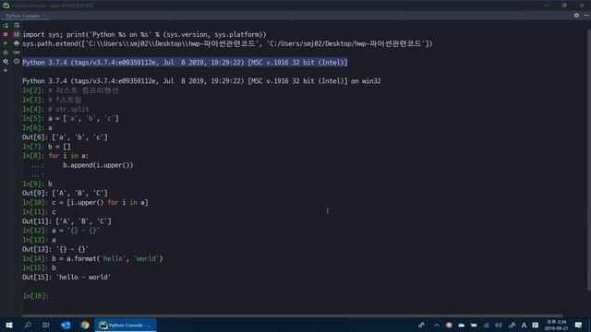Click the Out[6] list output line
Image resolution: width=591 pixels, height=332 pixels.
[65, 137]
